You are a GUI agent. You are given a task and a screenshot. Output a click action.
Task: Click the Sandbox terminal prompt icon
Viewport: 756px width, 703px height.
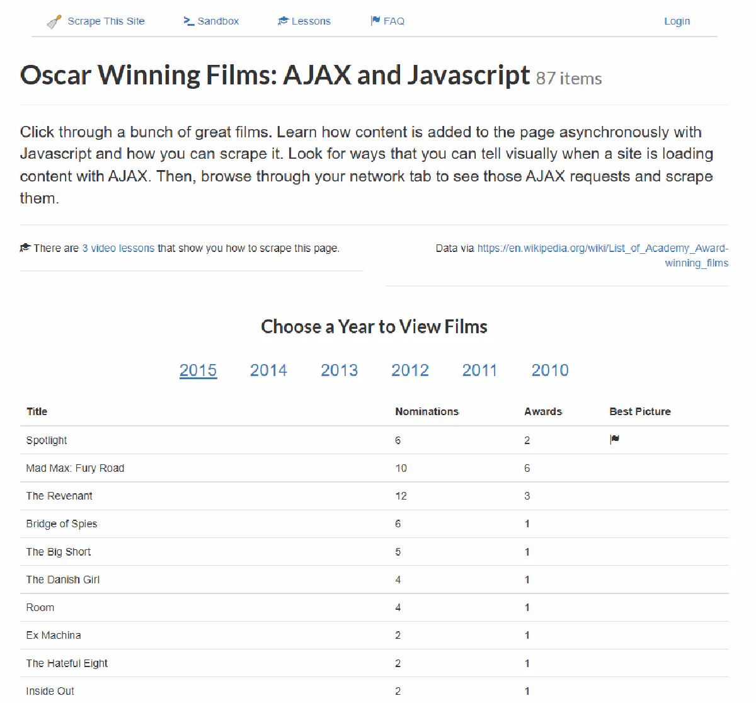[188, 21]
